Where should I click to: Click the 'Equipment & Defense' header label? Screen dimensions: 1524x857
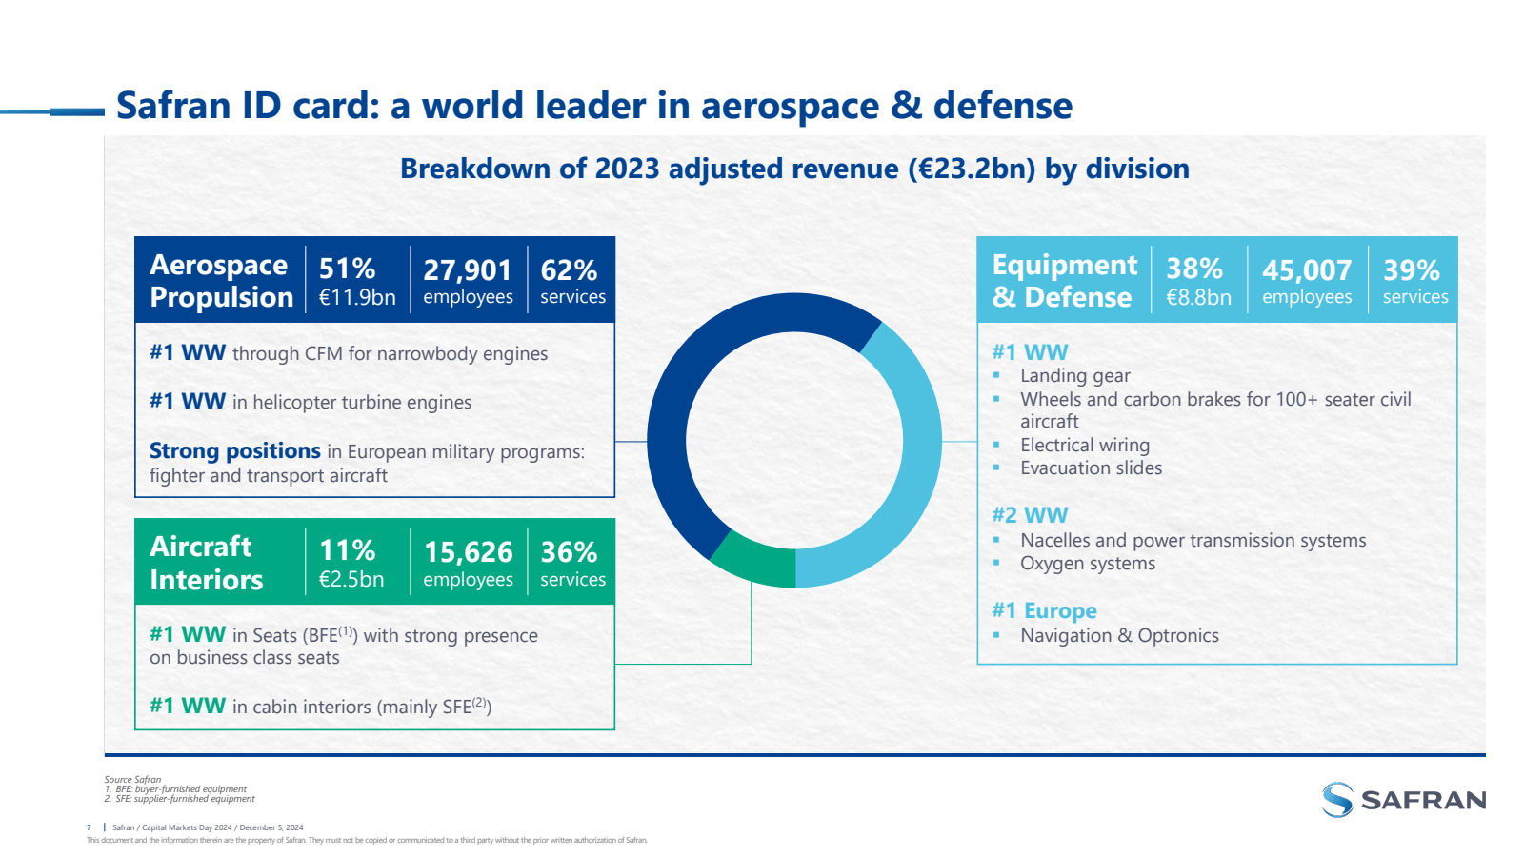point(1065,281)
